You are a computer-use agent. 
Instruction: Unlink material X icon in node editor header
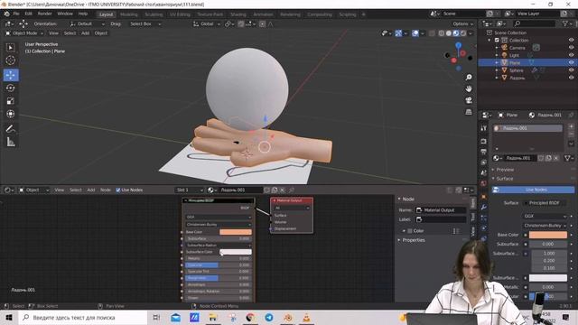click(x=283, y=190)
